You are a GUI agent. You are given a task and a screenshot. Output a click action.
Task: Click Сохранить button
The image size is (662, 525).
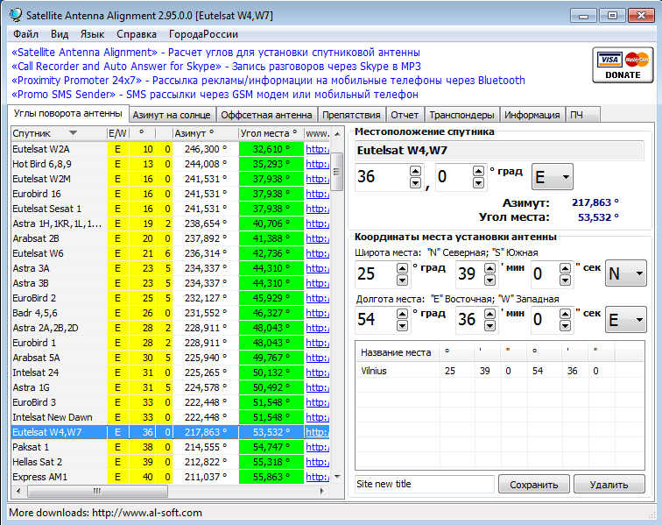(x=533, y=485)
